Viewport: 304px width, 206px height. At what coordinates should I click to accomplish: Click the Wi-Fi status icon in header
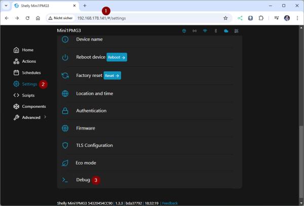pos(205,31)
